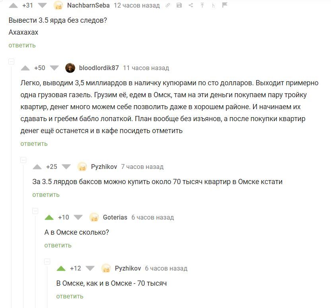Copy link icon on NachbarnSeba's comment
331x308 pixels.
[x=167, y=5]
